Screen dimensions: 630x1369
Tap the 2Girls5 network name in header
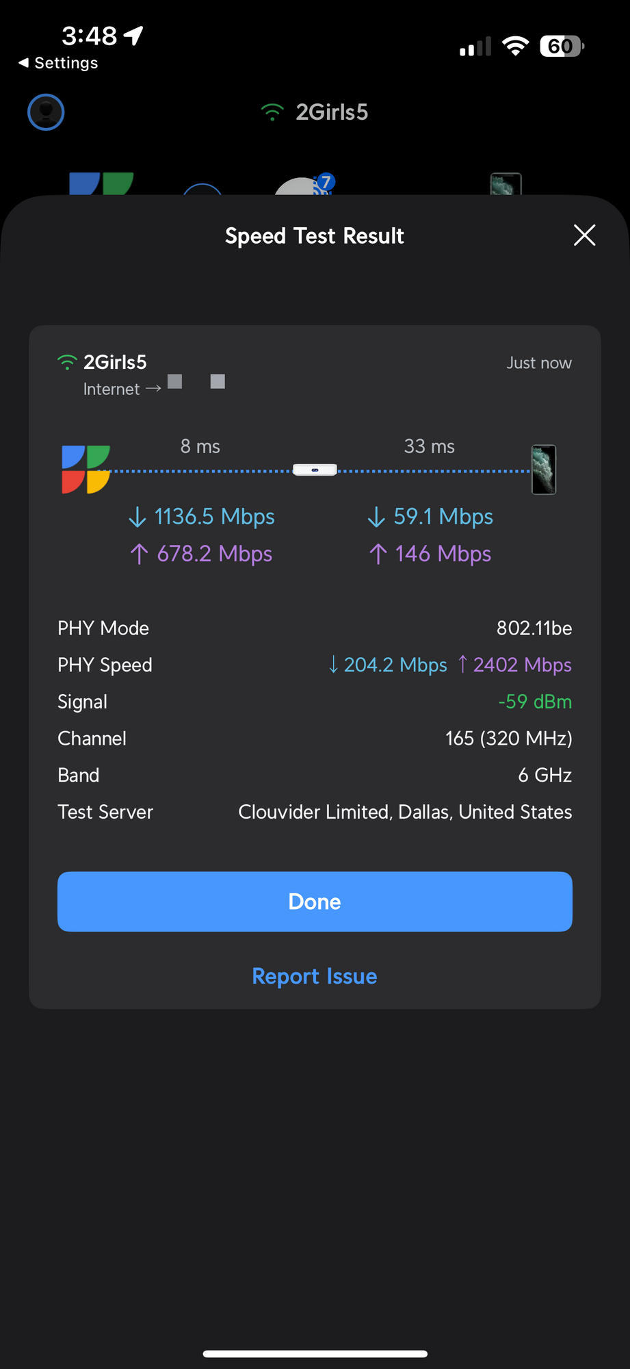coord(332,112)
